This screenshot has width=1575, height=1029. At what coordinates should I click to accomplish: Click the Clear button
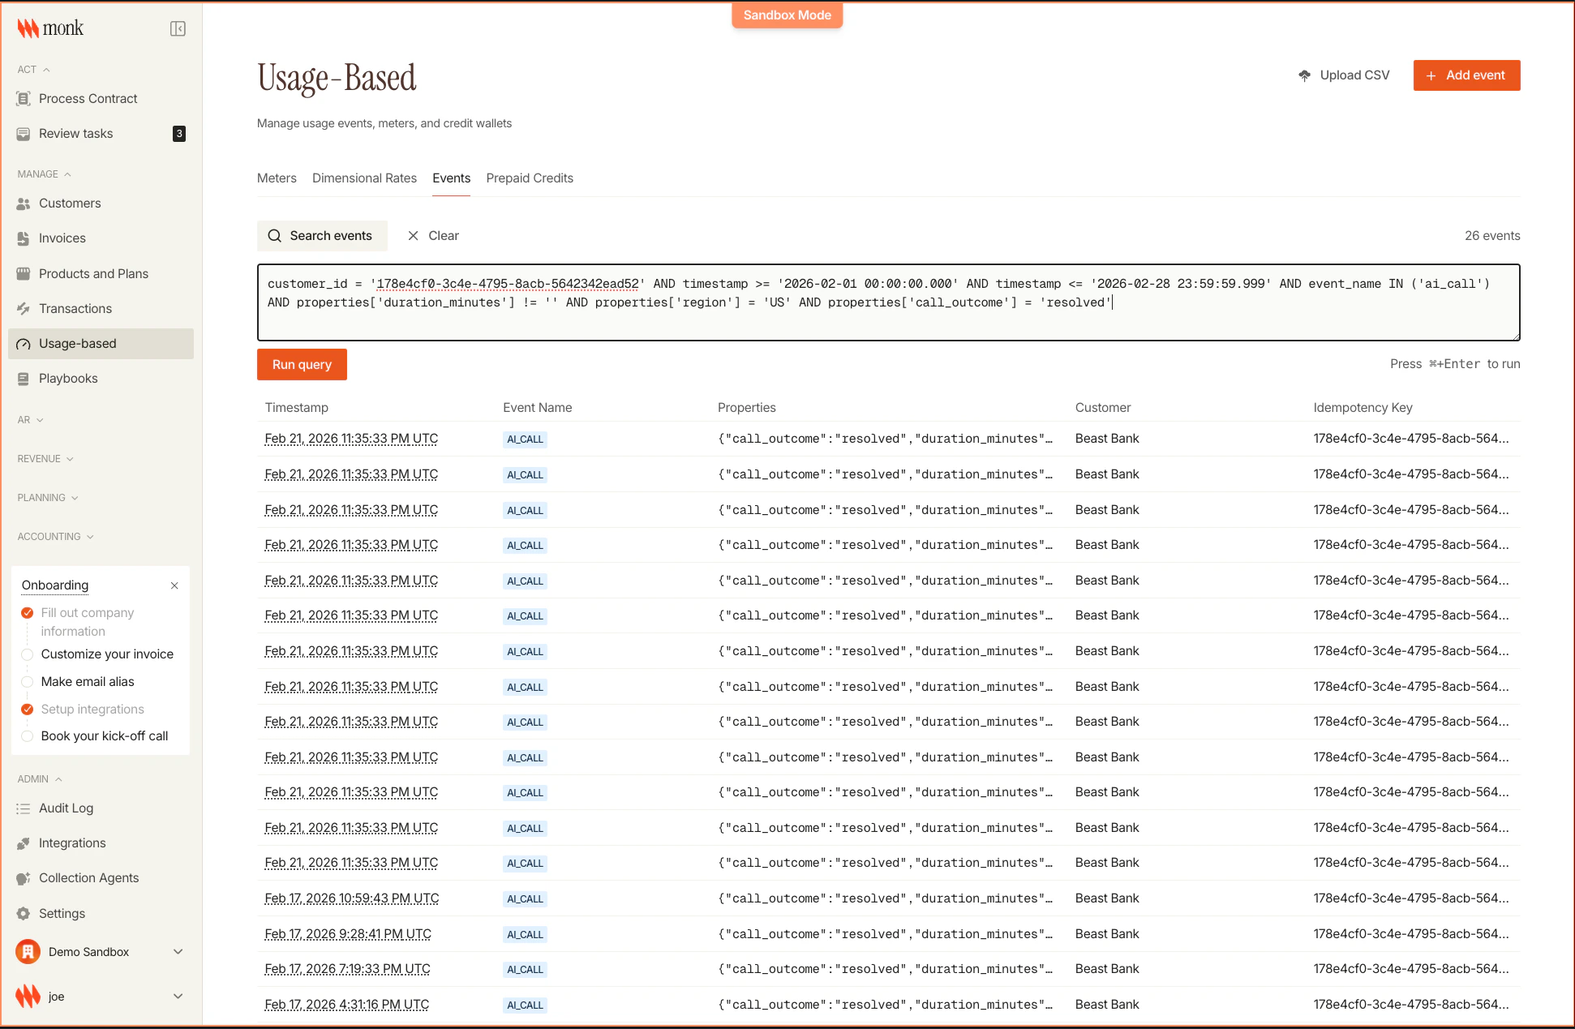pyautogui.click(x=433, y=236)
